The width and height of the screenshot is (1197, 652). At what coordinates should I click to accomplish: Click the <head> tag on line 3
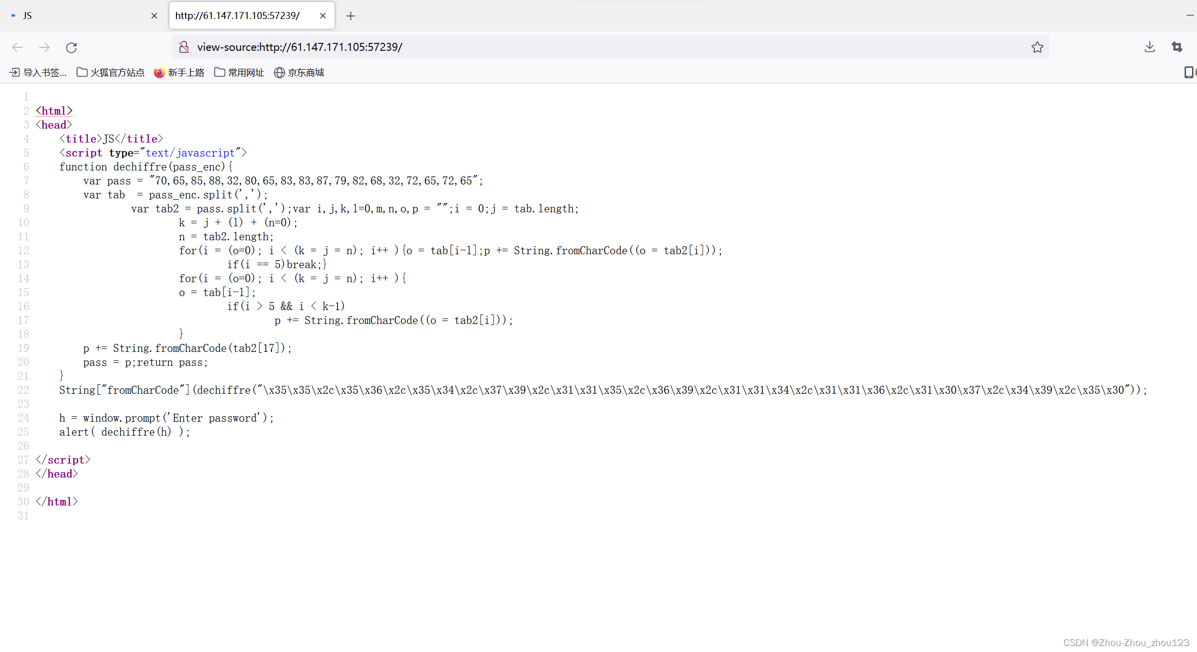pos(54,125)
